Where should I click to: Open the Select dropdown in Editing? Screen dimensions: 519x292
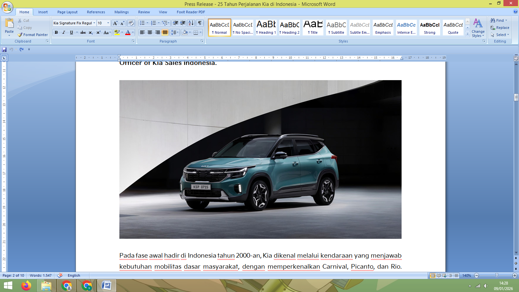tap(500, 35)
